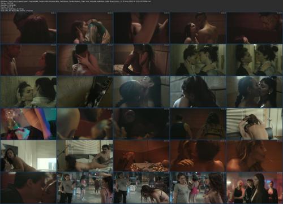Open party thumbnail with group dressed in black

(255, 188)
